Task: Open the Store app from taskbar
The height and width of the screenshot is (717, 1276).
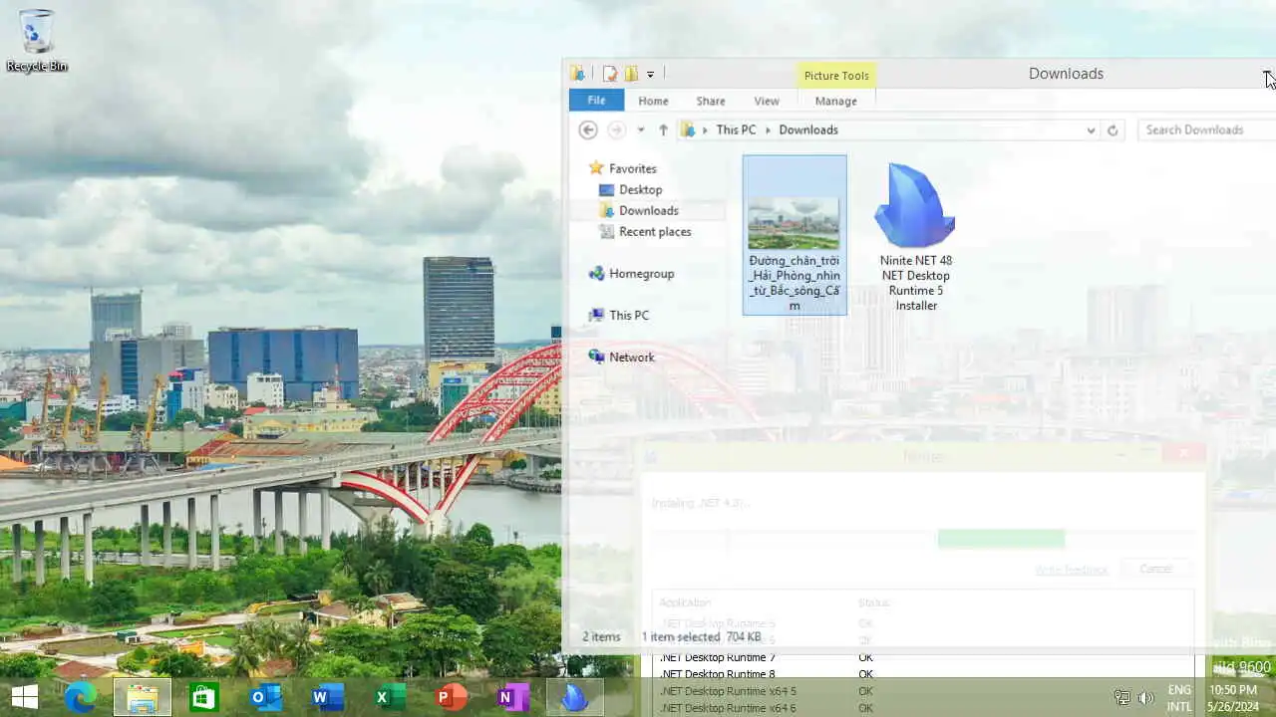Action: (203, 697)
